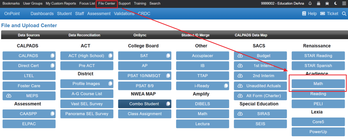Viewport: 348px width, 139px height.
Task: Click the copy icon on SAT
Action: click(x=168, y=56)
